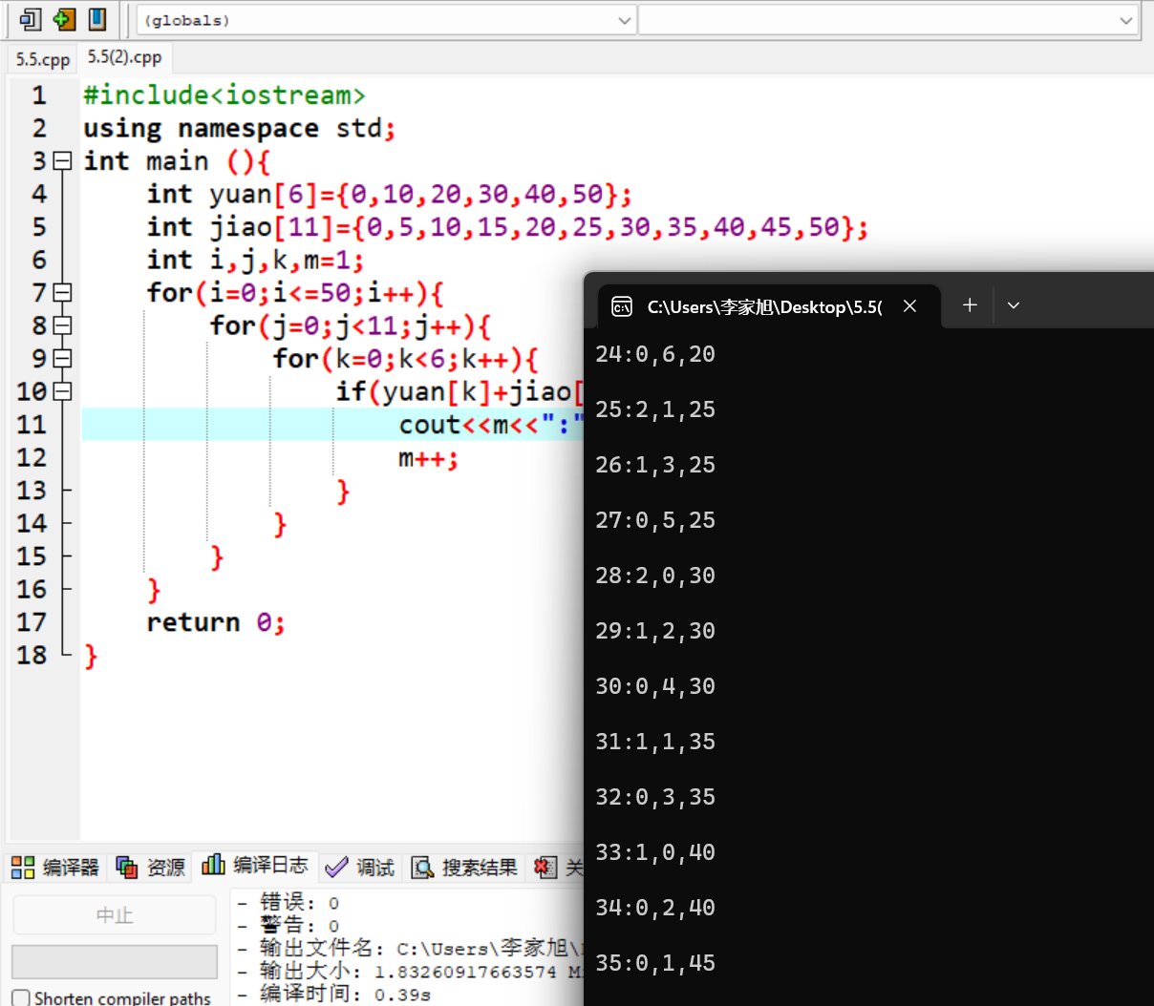The height and width of the screenshot is (1006, 1154).
Task: Click the return 0; statement
Action: [x=216, y=622]
